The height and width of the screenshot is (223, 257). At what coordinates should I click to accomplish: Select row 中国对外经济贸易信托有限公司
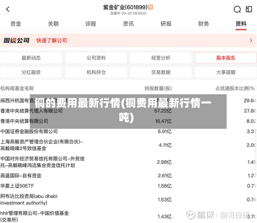[128, 162]
